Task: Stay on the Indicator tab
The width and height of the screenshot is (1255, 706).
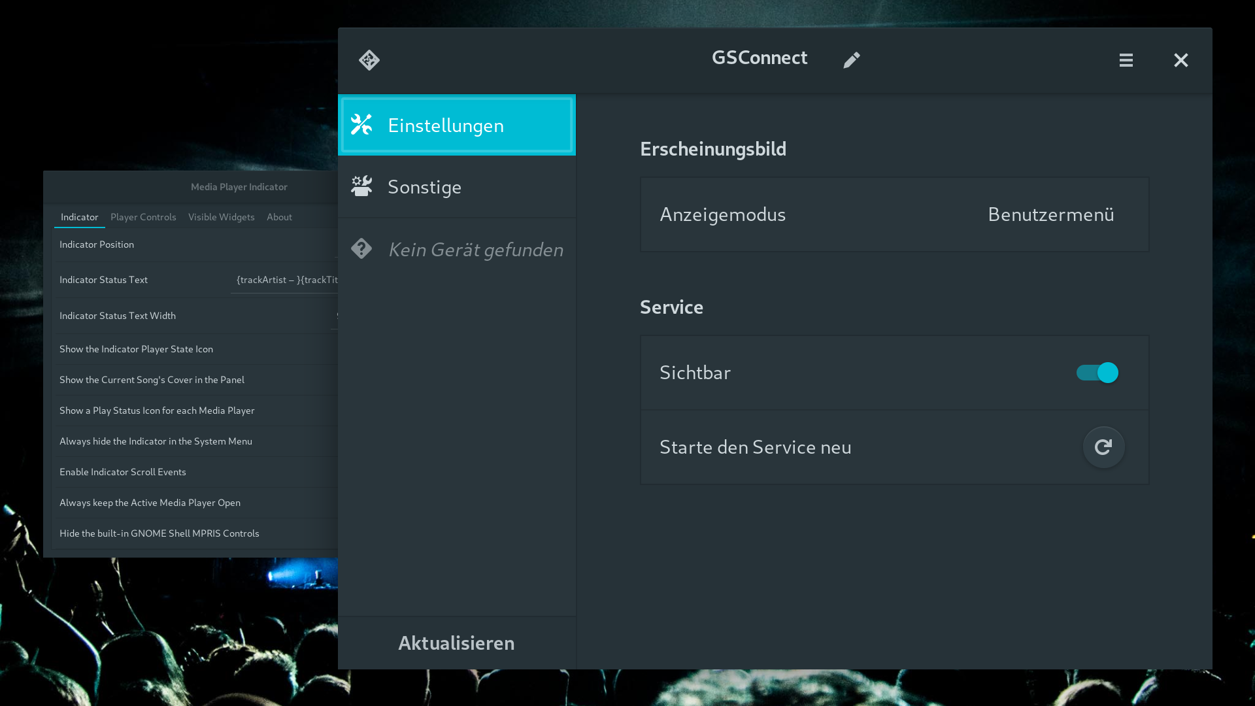Action: (79, 217)
